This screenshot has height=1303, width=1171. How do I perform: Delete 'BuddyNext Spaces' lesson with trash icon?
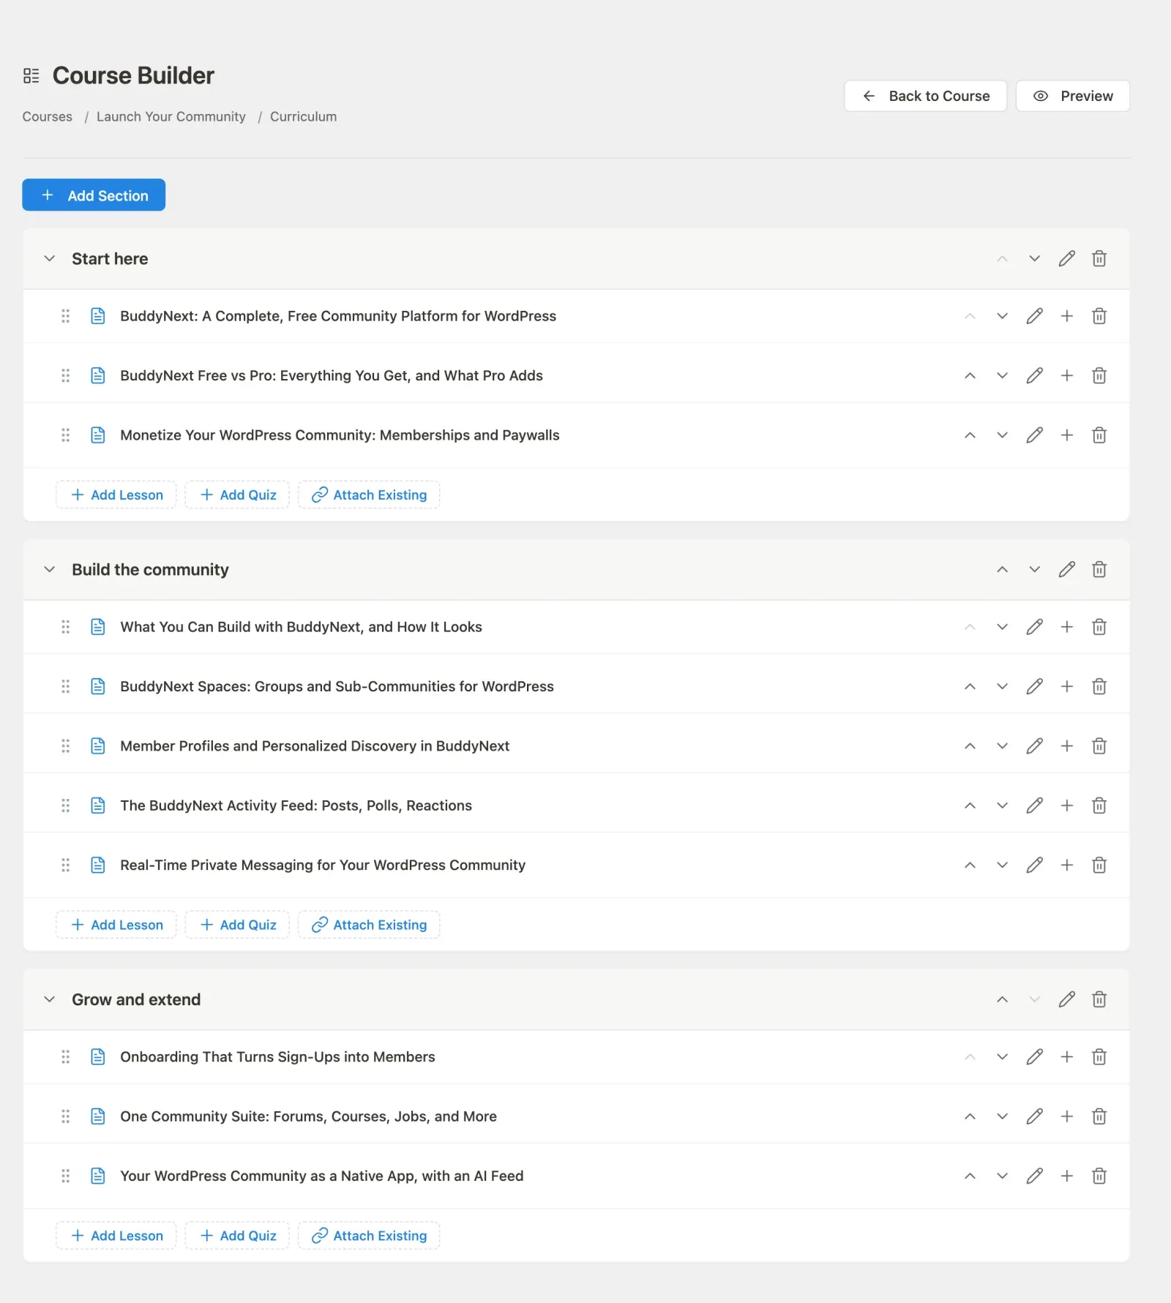coord(1099,687)
